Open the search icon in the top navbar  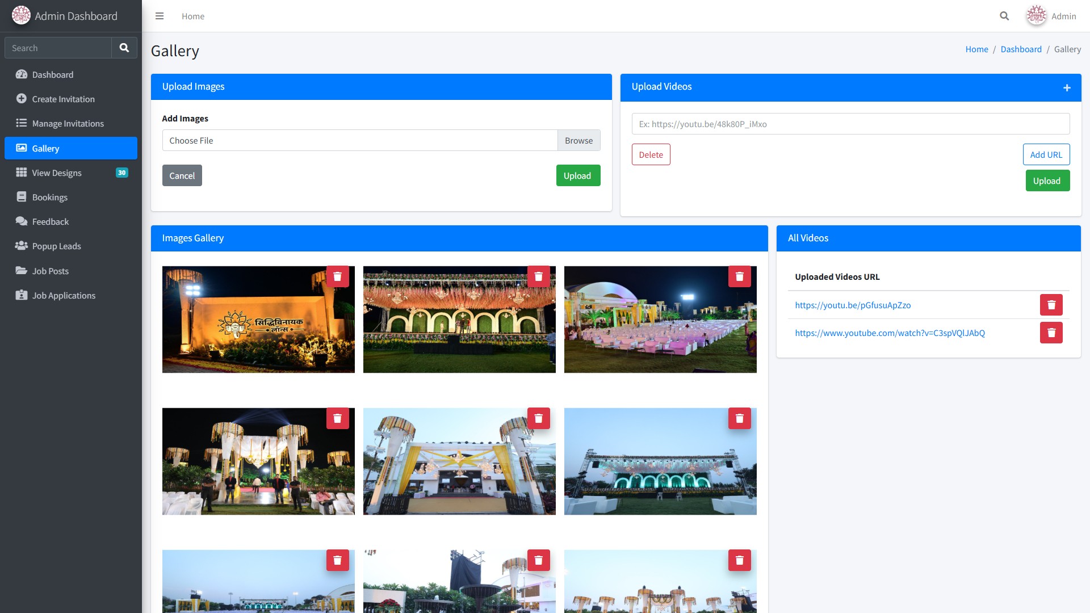1004,16
